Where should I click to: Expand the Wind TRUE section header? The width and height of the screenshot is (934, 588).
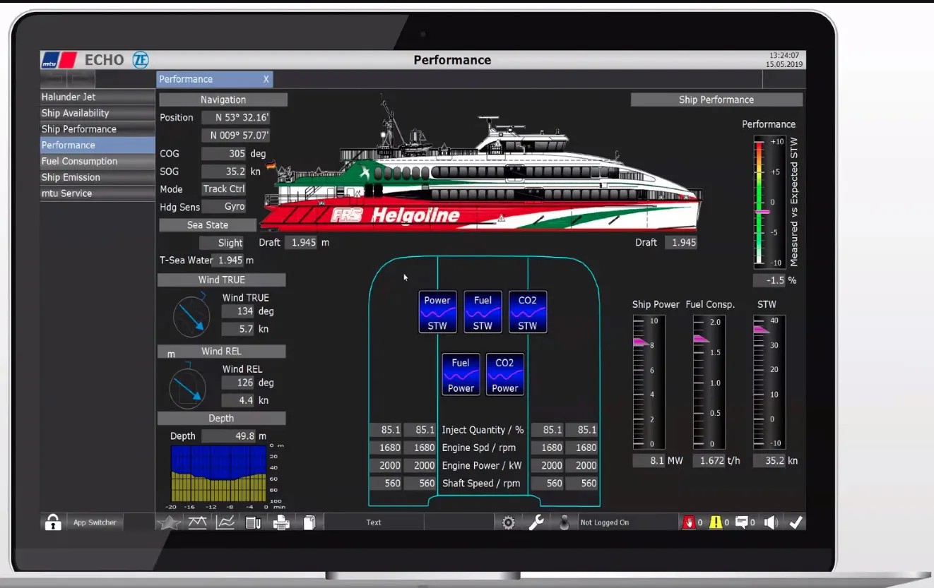221,280
